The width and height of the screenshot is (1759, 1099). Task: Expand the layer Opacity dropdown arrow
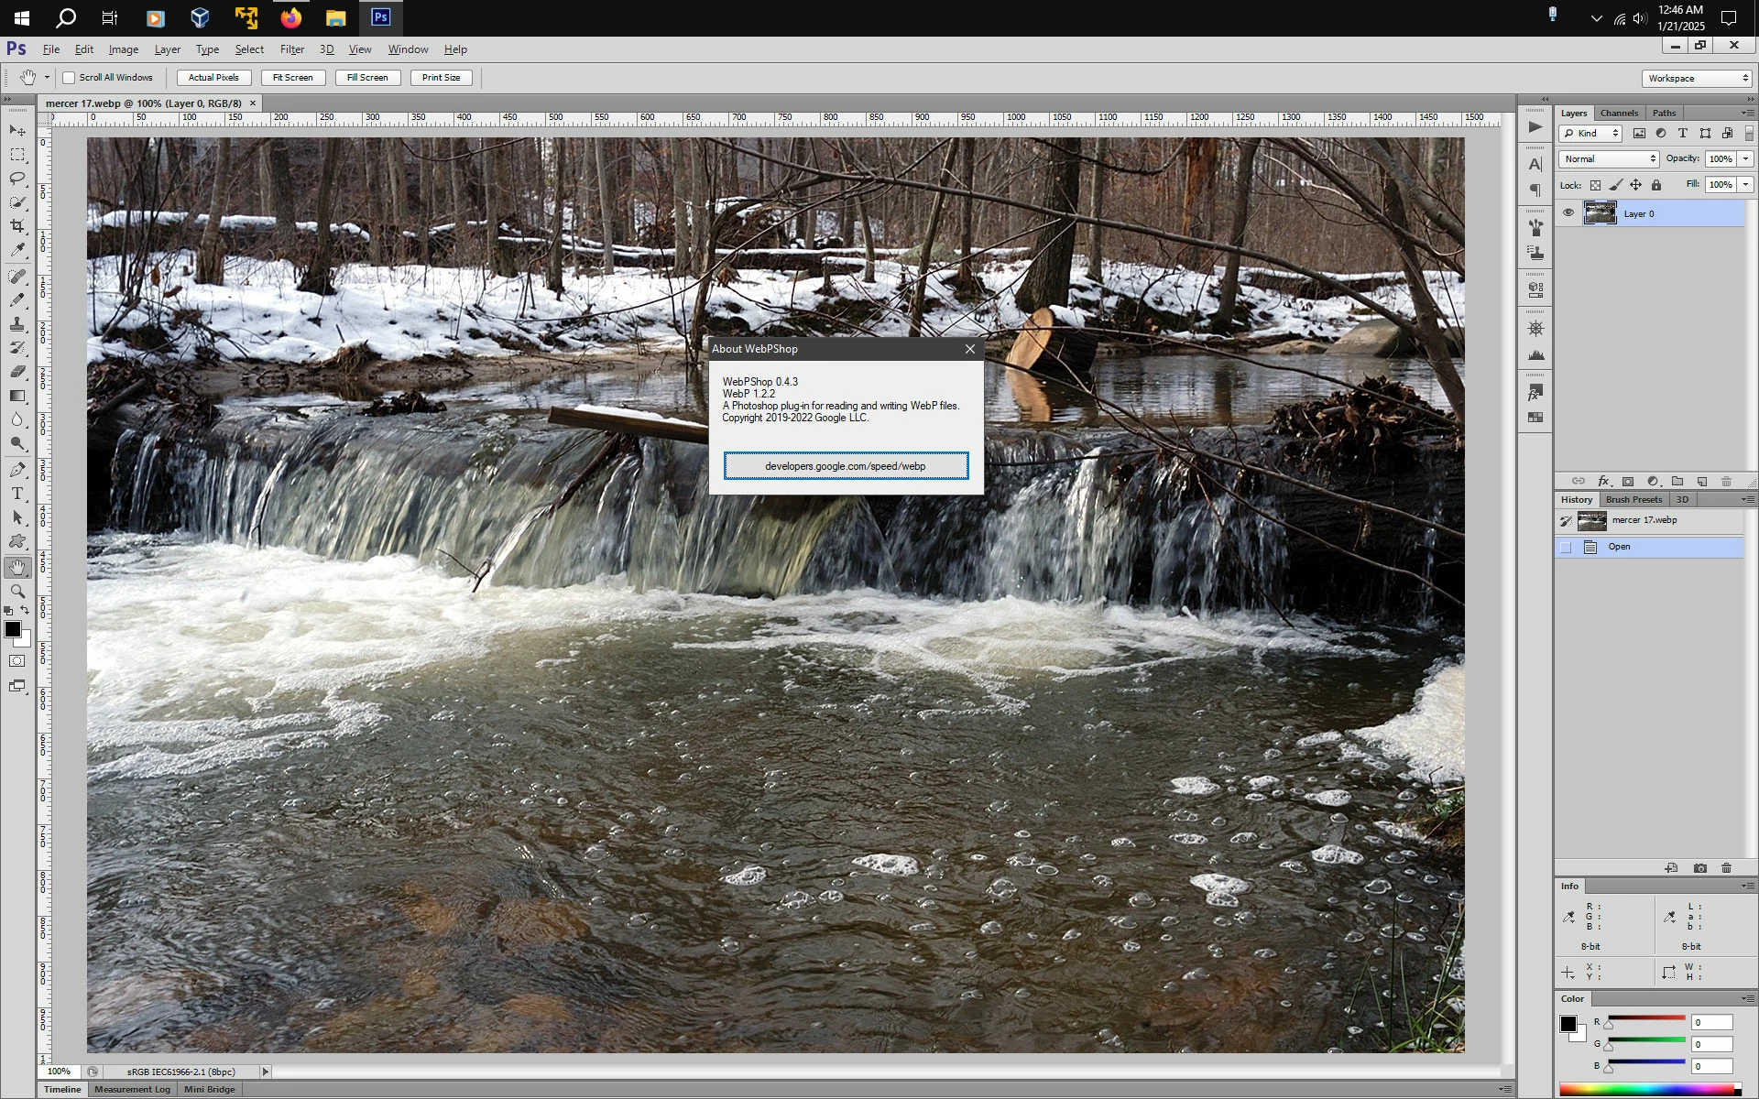click(1746, 158)
